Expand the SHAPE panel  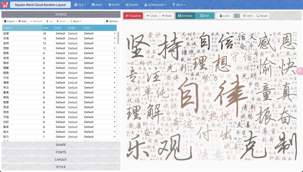point(61,145)
